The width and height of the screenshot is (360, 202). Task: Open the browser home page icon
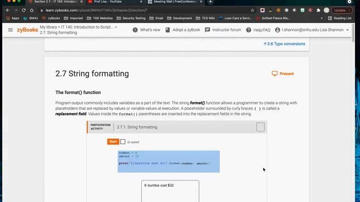pos(31,10)
